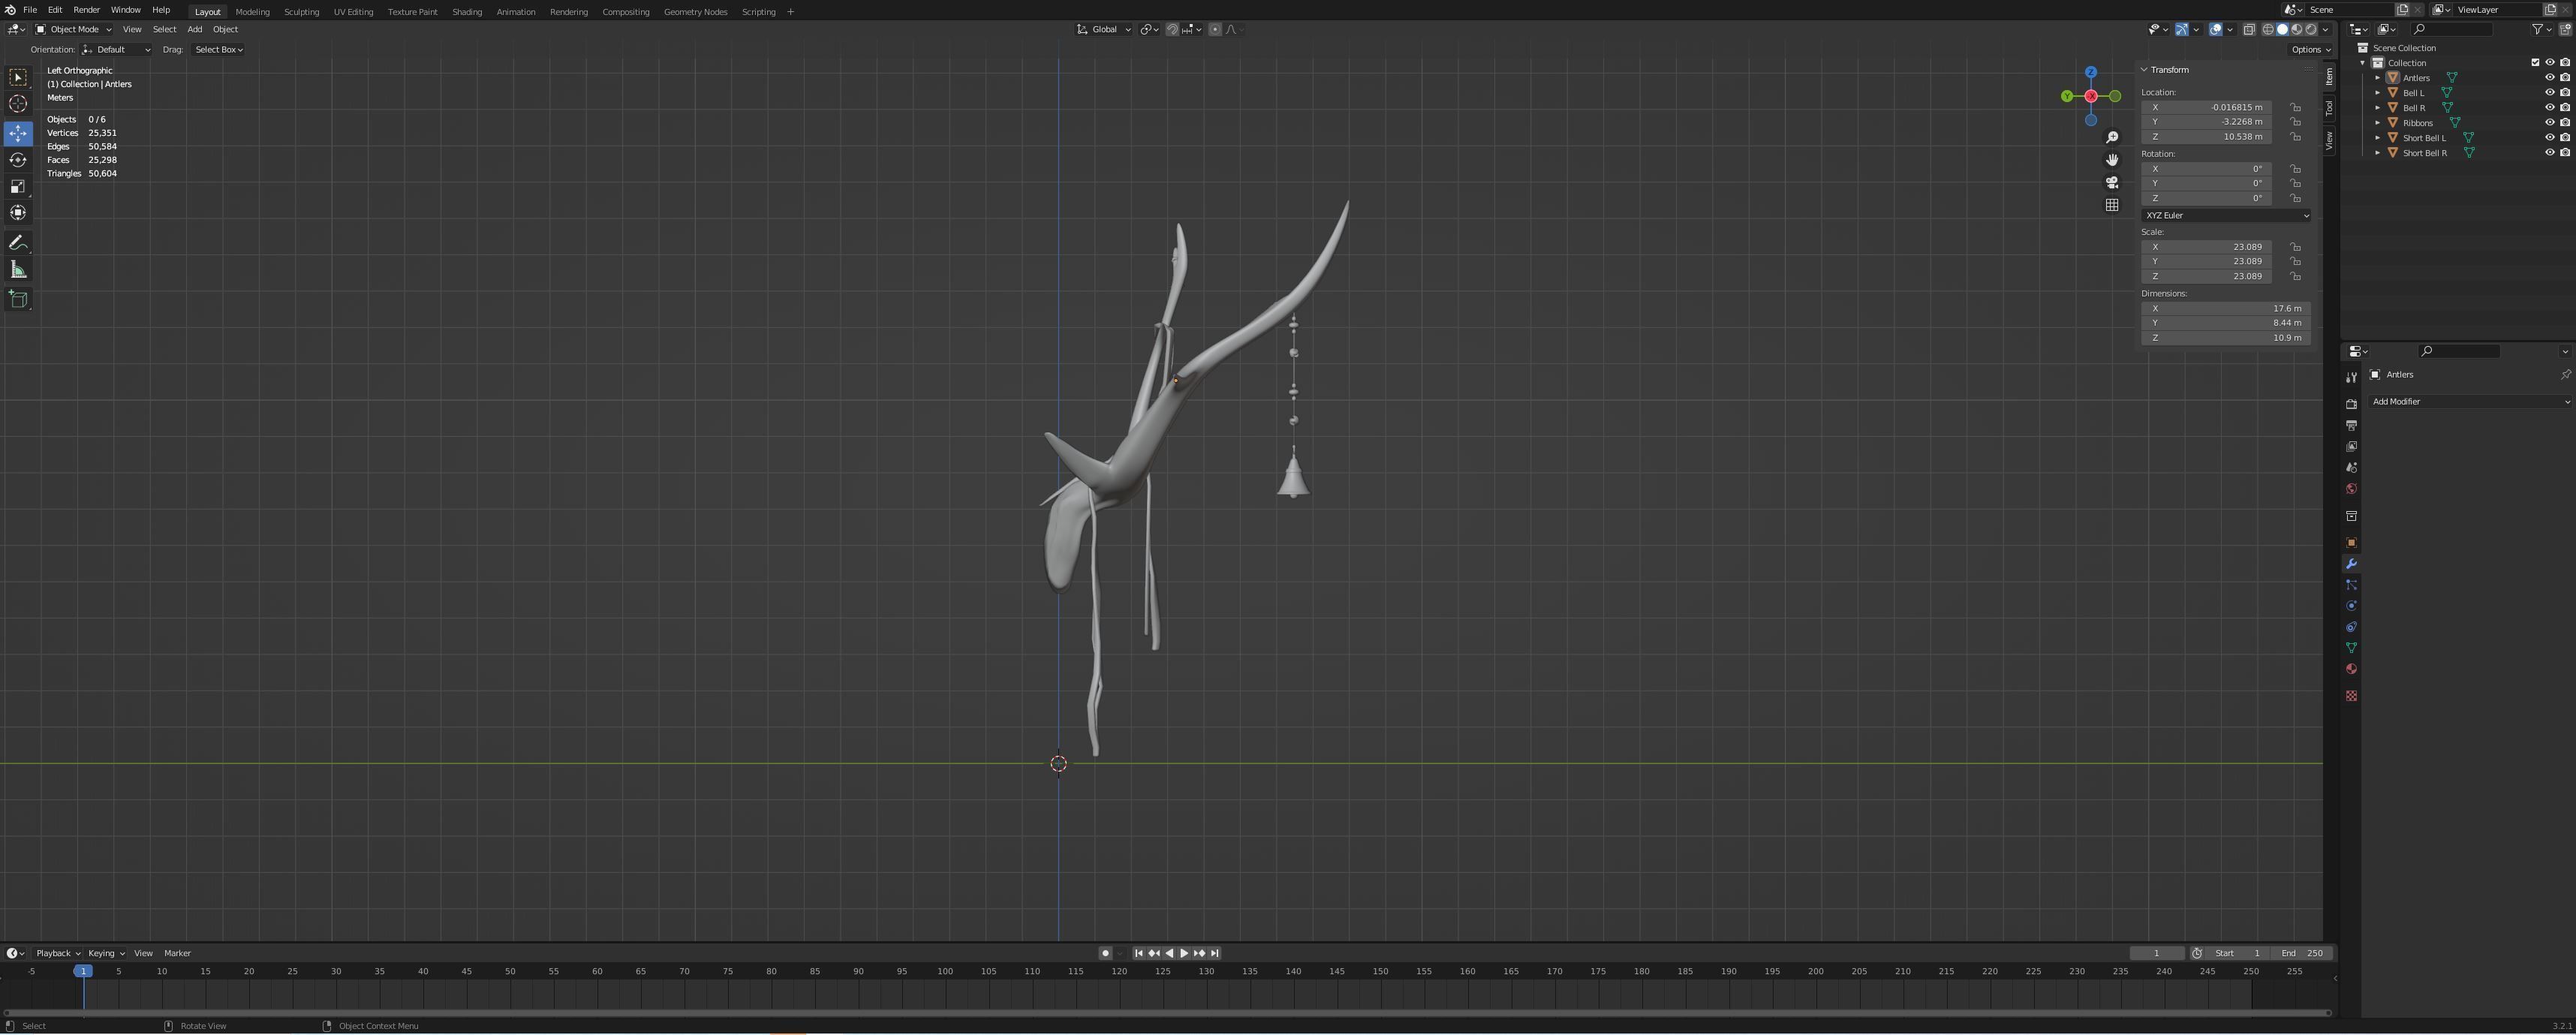Activate the Move tool
Image resolution: width=2576 pixels, height=1035 pixels.
[x=18, y=133]
